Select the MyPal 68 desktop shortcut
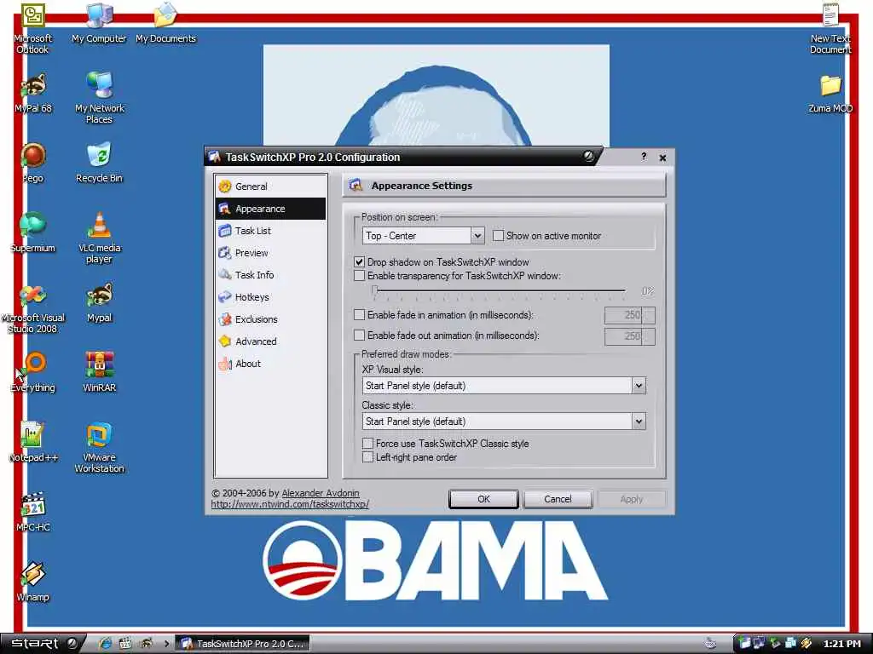Screen dimensions: 873x654 [33, 94]
